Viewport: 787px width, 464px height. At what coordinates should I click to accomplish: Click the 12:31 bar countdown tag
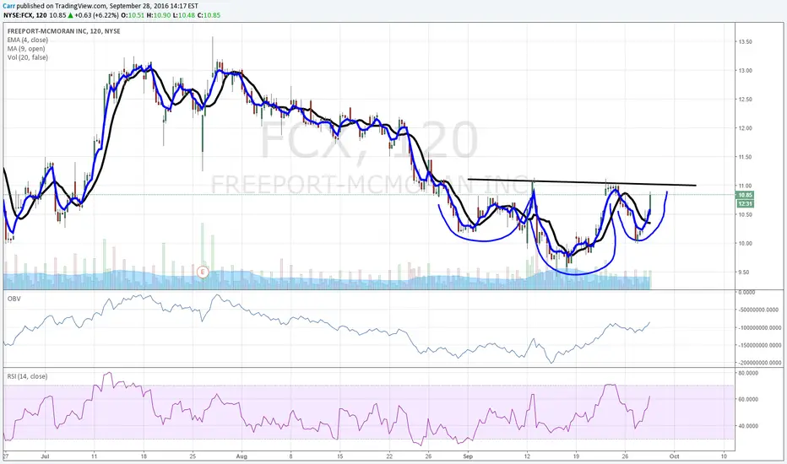click(x=746, y=203)
